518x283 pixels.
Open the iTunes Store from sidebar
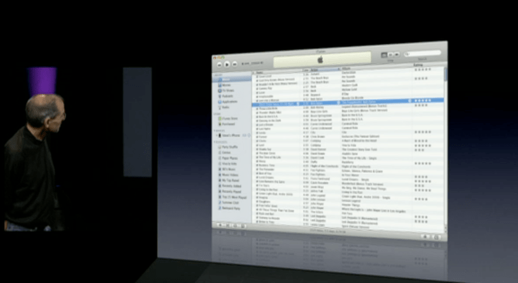[229, 119]
